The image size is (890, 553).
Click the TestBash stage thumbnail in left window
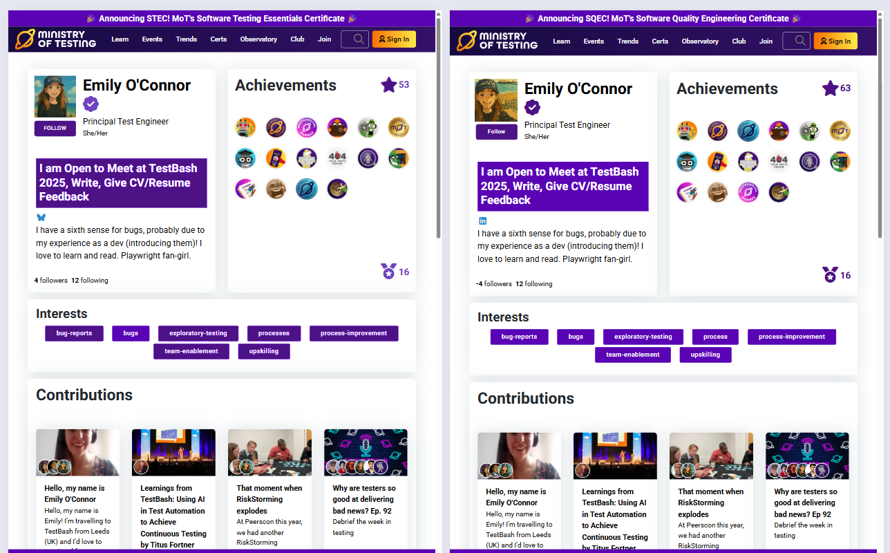coord(173,453)
